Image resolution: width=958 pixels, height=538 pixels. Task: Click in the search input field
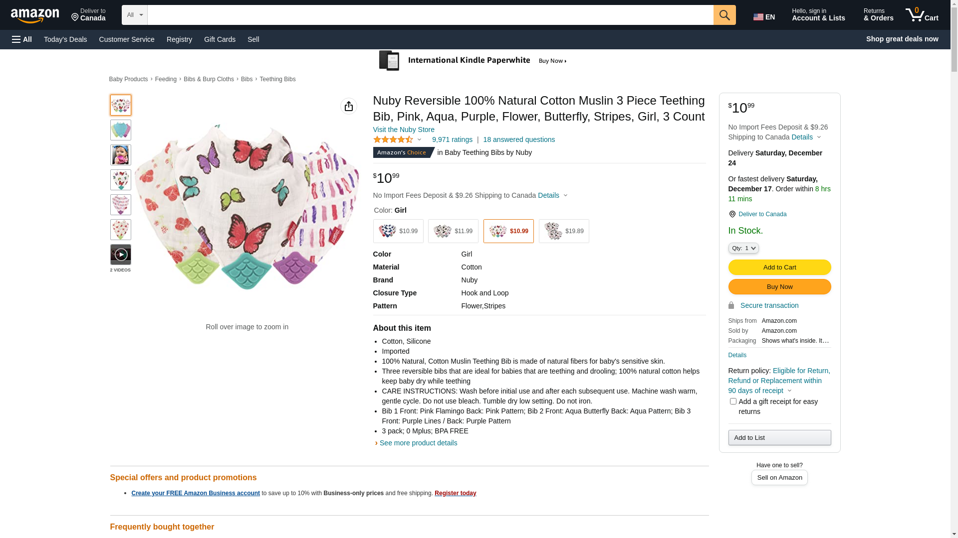[430, 15]
